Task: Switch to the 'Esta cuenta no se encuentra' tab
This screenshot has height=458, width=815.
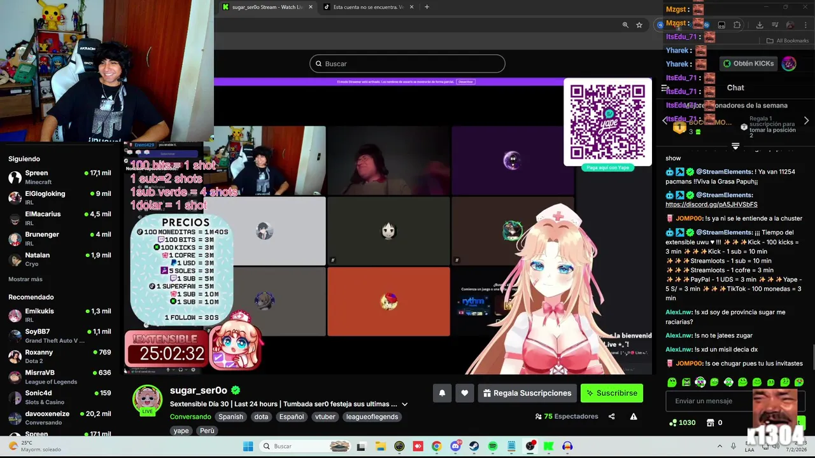Action: (x=368, y=7)
